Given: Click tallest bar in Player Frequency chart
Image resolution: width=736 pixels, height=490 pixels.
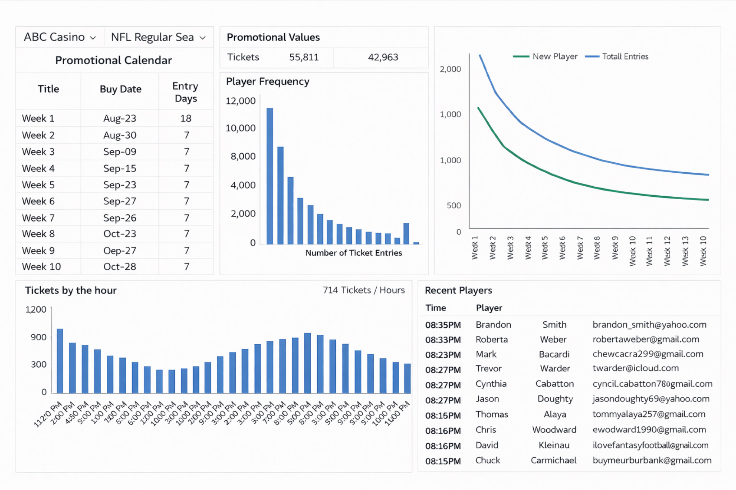Looking at the screenshot, I should click(x=270, y=176).
